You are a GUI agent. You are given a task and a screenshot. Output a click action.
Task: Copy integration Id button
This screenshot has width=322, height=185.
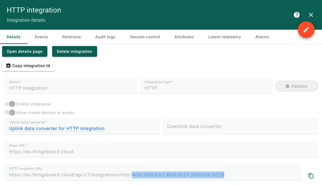[28, 66]
